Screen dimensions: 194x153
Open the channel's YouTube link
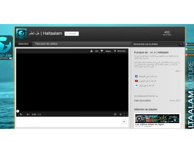tap(148, 81)
